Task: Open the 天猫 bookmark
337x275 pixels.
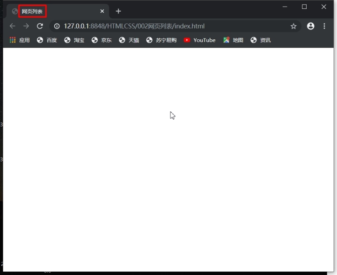Action: click(x=129, y=40)
